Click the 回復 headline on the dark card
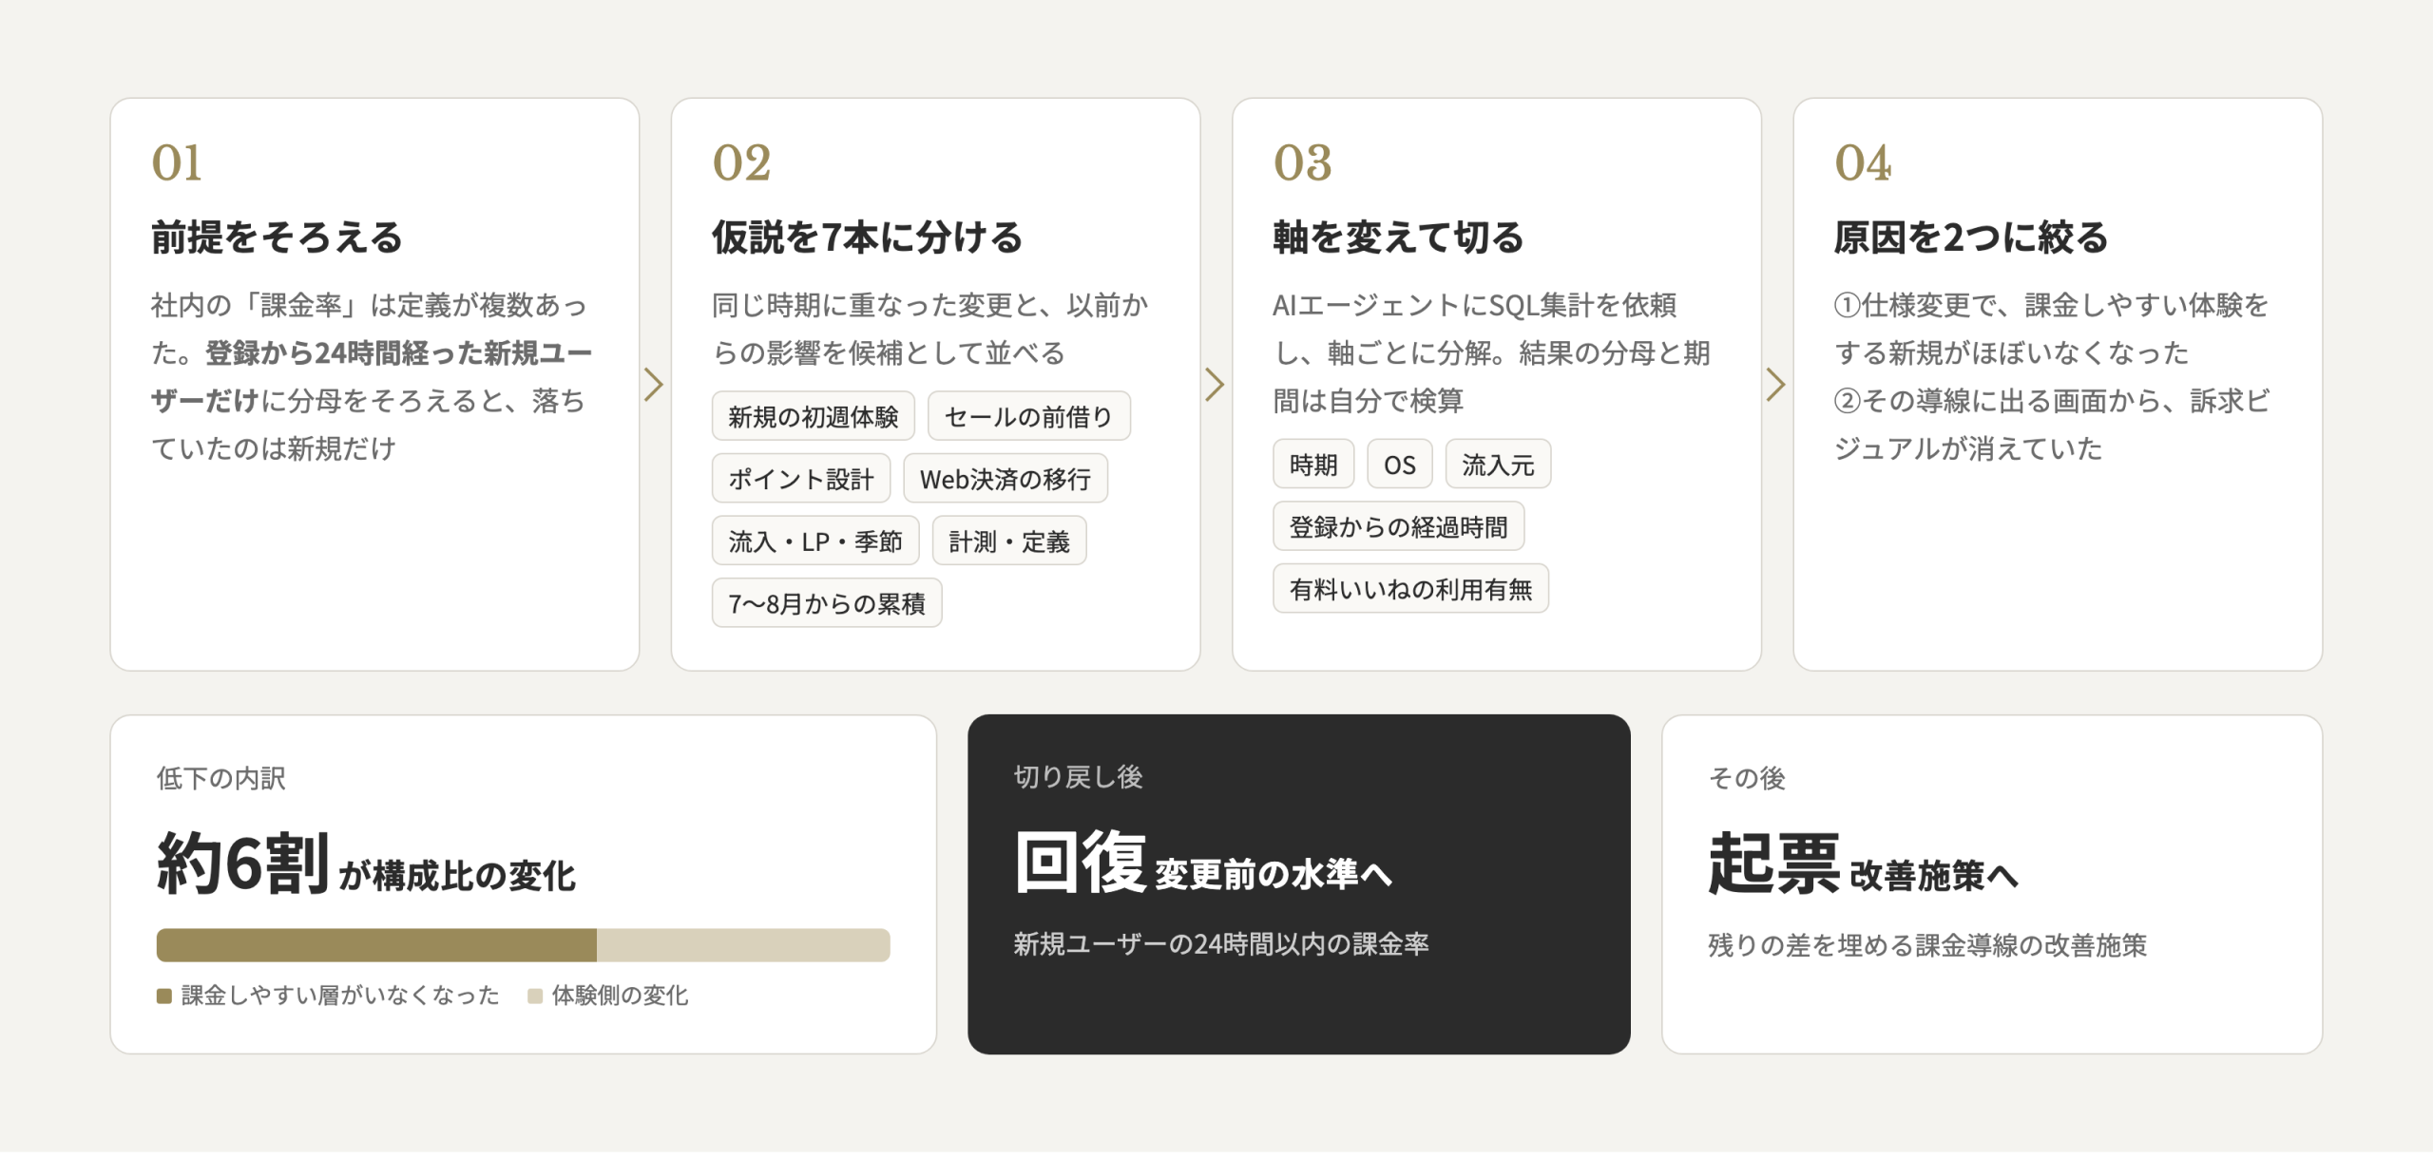The image size is (2433, 1158). pyautogui.click(x=1080, y=862)
